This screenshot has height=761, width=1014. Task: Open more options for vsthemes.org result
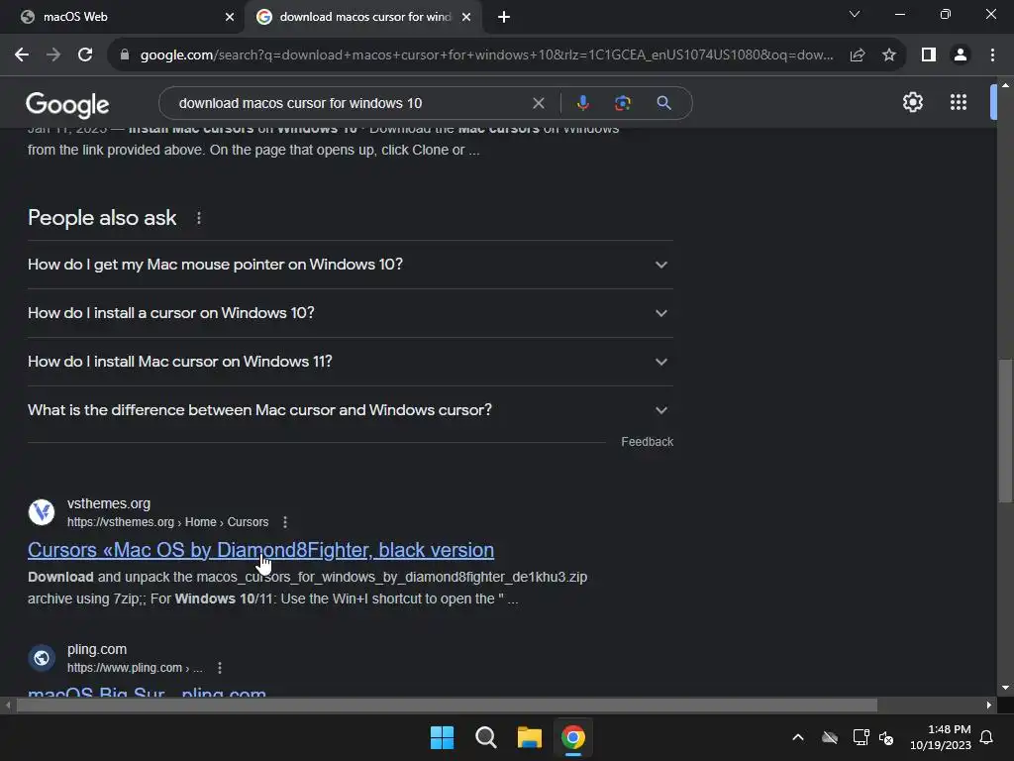285,522
